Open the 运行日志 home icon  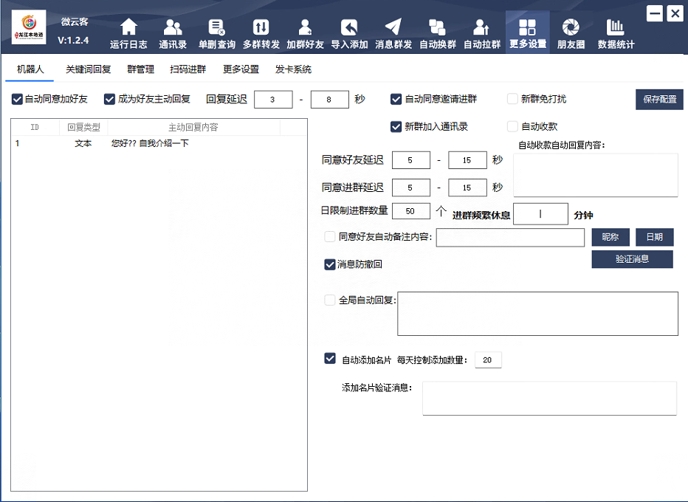pyautogui.click(x=128, y=28)
